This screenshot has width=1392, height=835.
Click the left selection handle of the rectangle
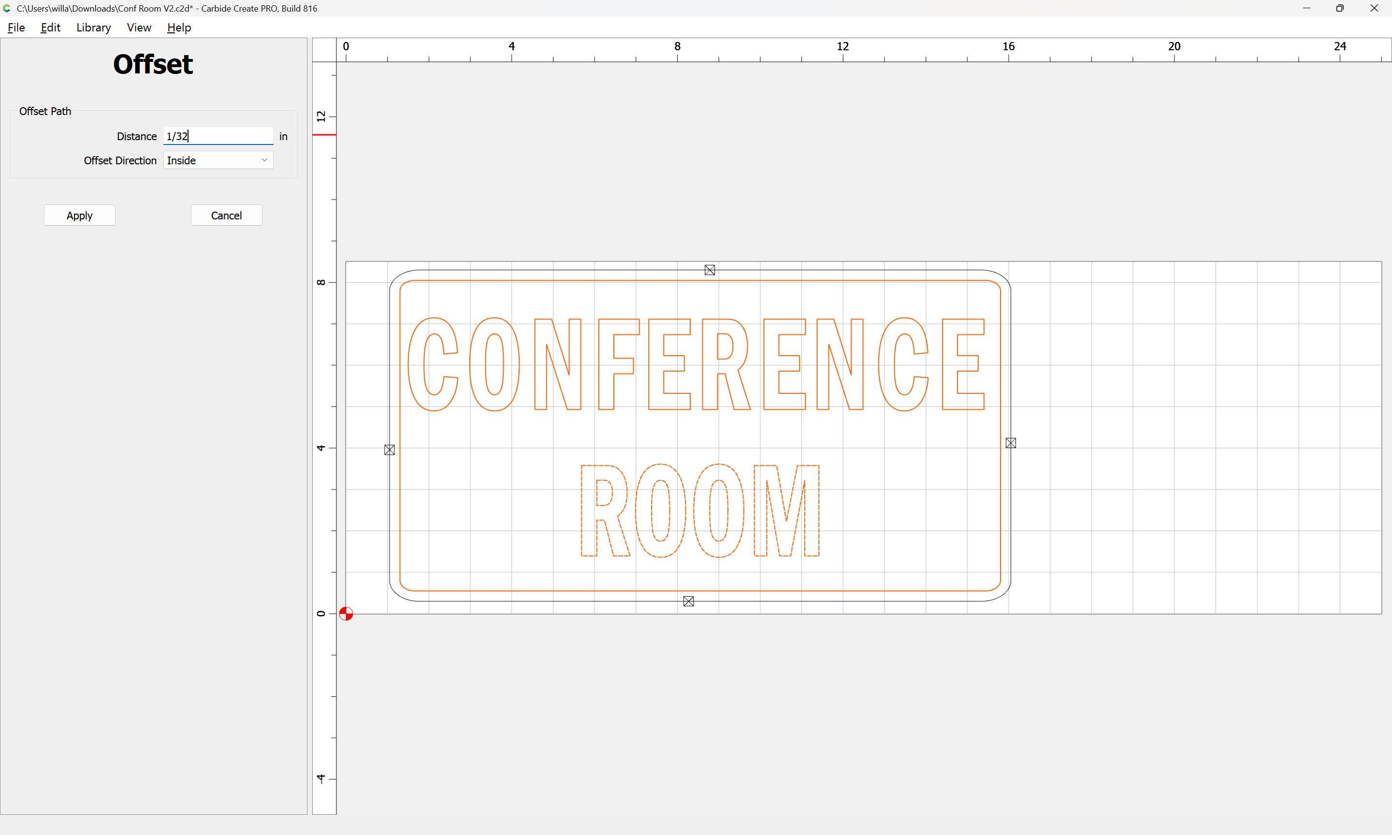click(x=390, y=449)
